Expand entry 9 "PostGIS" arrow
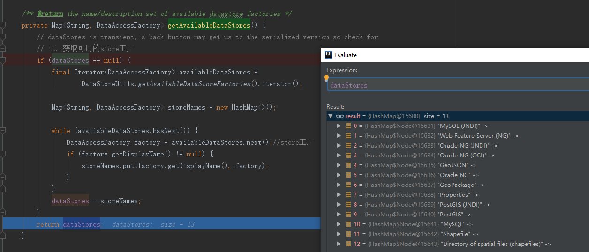 (x=339, y=214)
